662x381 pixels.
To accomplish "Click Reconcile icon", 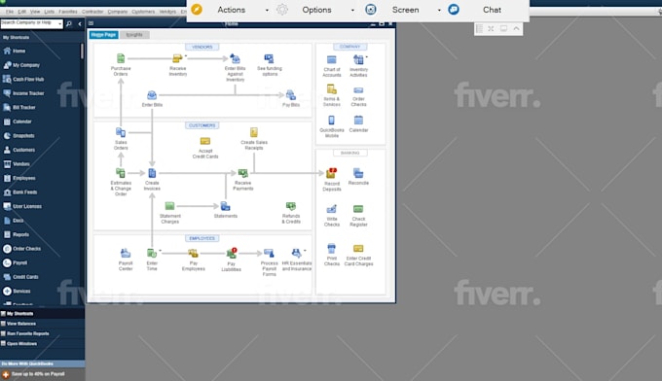I will click(x=358, y=173).
